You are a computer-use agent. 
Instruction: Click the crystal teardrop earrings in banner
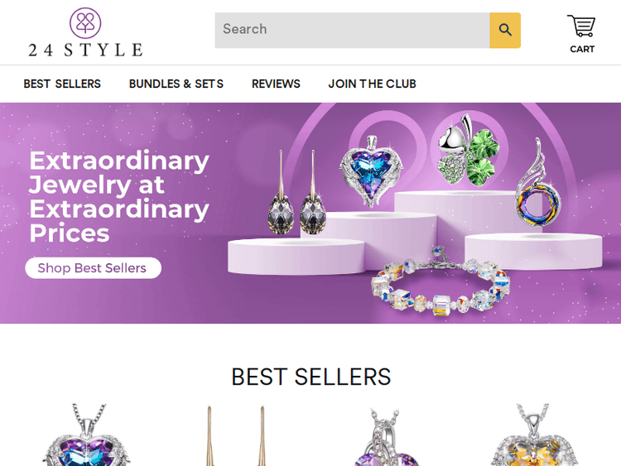click(x=297, y=192)
